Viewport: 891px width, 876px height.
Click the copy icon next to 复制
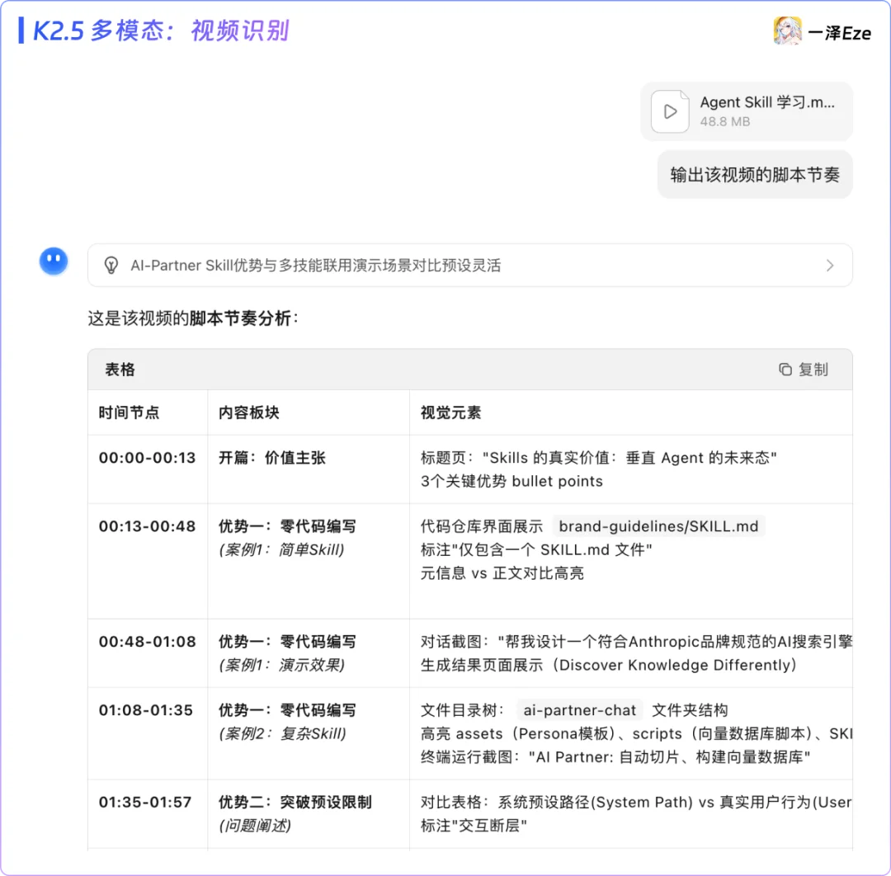(x=784, y=369)
